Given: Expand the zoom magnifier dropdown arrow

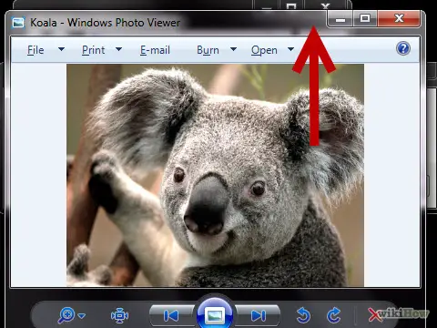Looking at the screenshot, I should pos(82,316).
